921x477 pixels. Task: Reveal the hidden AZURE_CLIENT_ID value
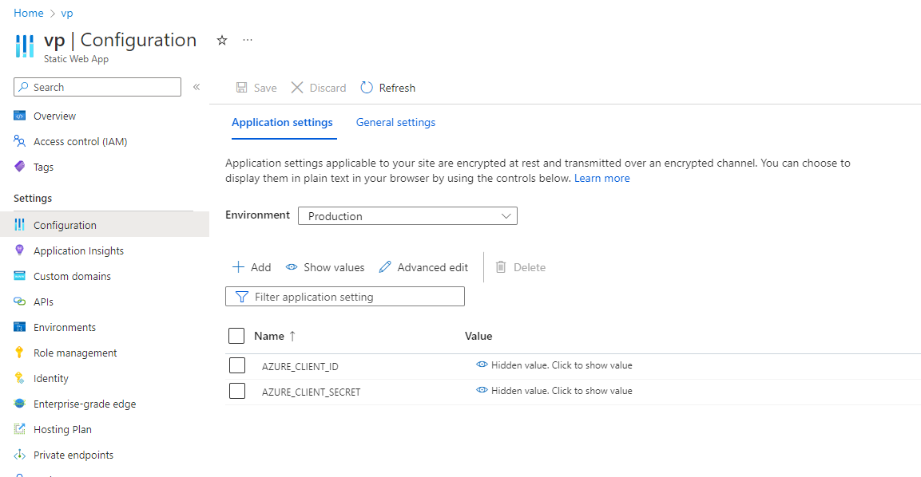click(554, 365)
